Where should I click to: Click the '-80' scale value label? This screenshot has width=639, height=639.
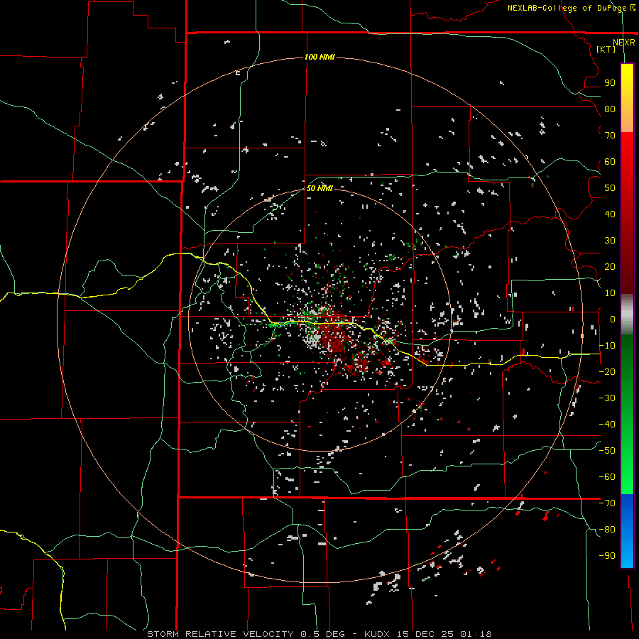[607, 530]
